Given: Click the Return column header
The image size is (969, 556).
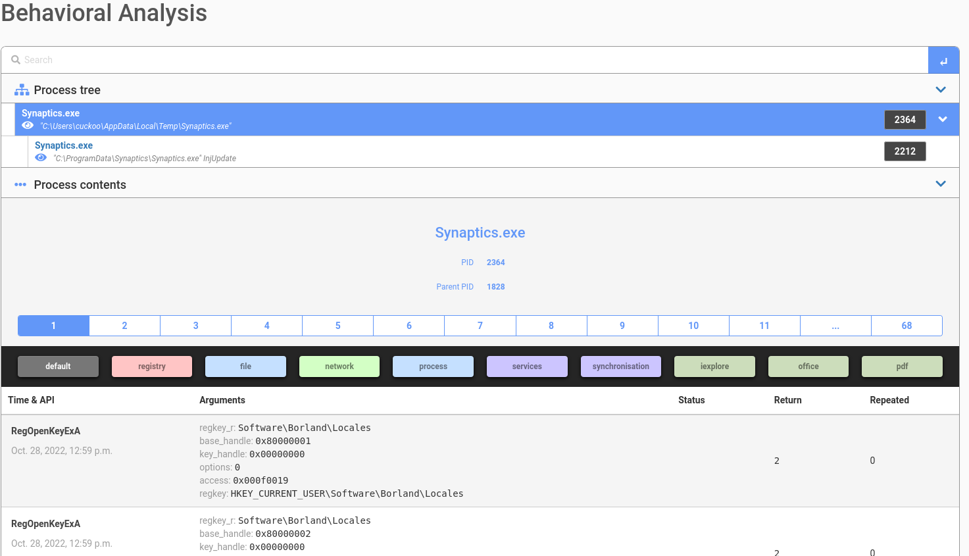Looking at the screenshot, I should point(787,400).
